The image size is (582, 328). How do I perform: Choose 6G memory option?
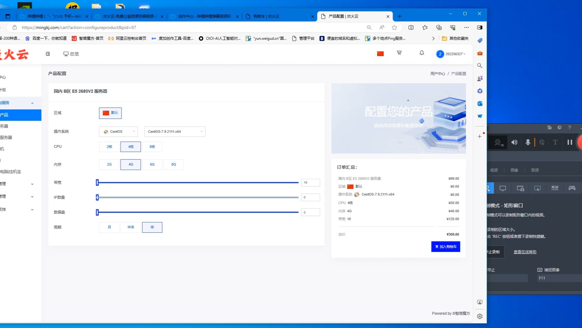152,164
